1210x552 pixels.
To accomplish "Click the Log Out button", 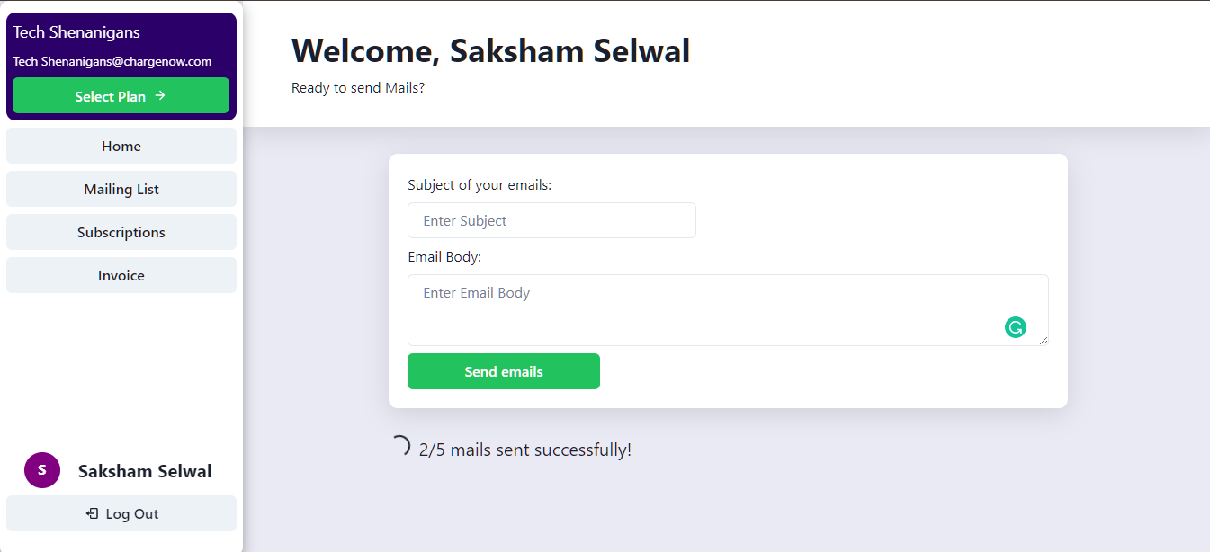I will [x=121, y=514].
